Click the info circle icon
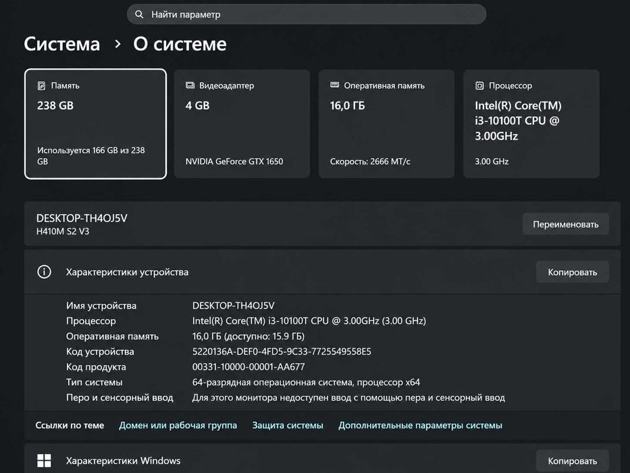630x473 pixels. pos(44,272)
